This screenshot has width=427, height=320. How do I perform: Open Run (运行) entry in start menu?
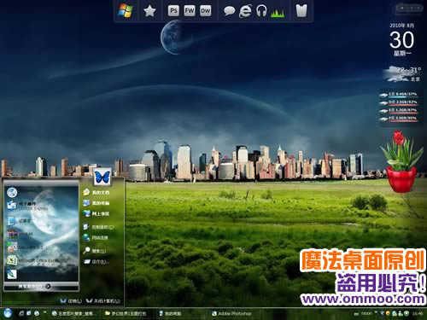(x=97, y=262)
